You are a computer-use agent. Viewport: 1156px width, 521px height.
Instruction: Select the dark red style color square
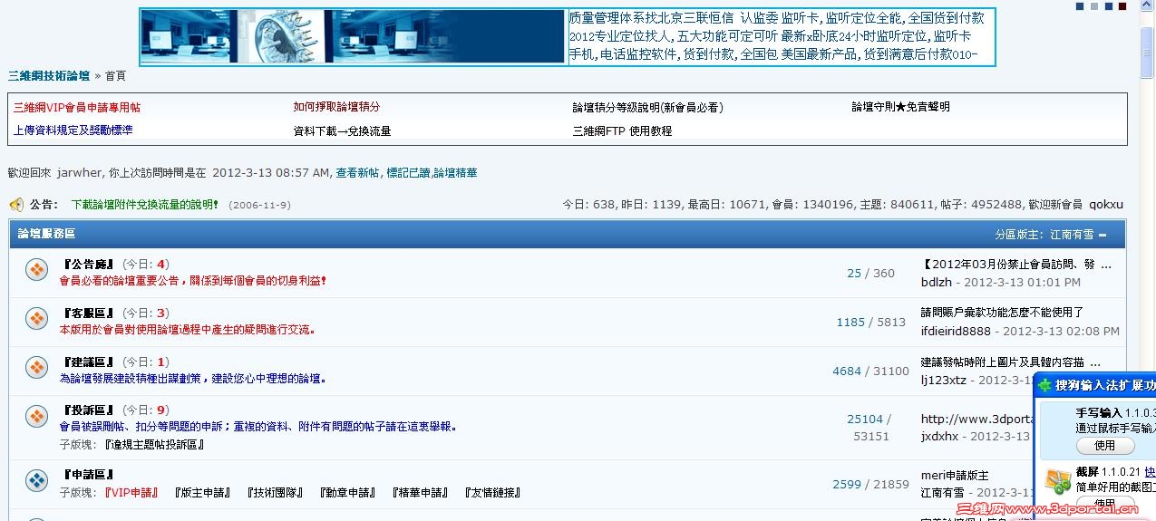tap(1122, 6)
